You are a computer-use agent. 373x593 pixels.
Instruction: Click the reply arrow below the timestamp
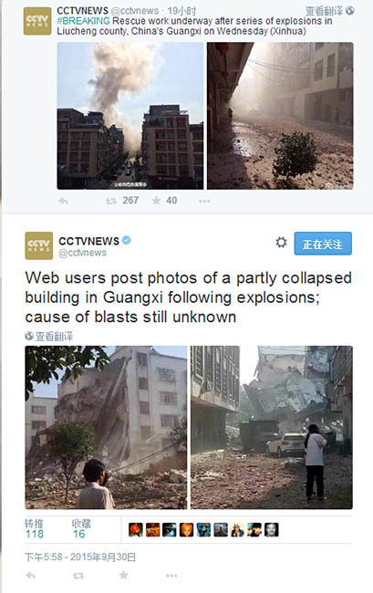31,576
